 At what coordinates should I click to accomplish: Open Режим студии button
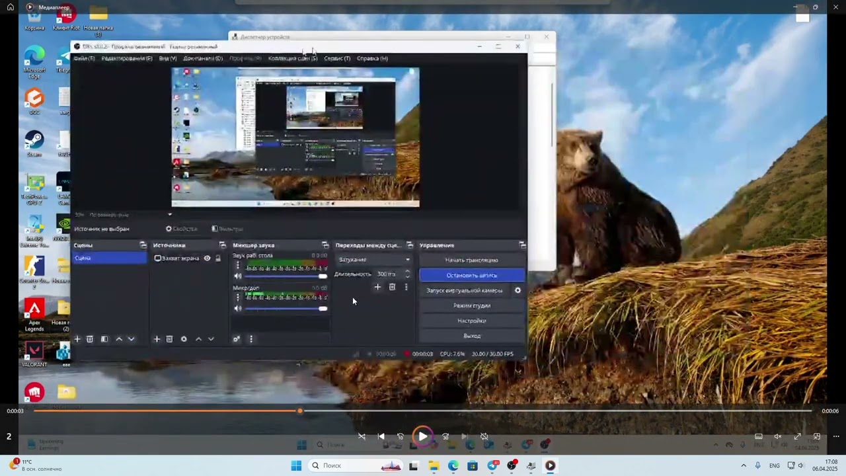point(472,305)
